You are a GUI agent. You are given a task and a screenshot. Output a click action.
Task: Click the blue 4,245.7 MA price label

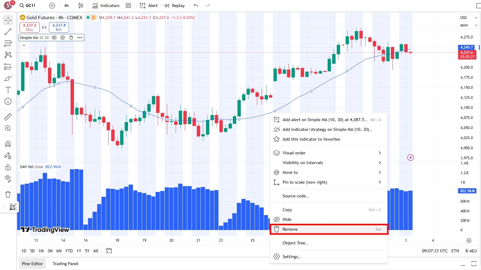[x=467, y=47]
